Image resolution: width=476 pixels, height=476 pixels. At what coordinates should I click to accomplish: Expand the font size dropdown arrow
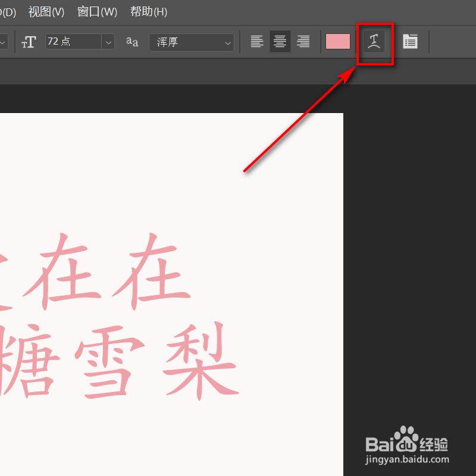[108, 42]
